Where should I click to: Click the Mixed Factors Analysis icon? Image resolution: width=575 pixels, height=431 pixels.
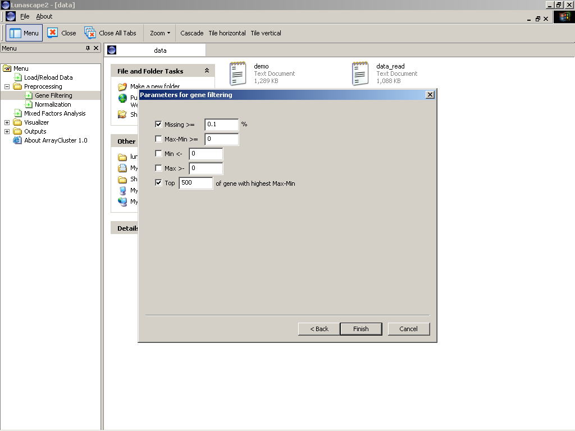[x=17, y=113]
